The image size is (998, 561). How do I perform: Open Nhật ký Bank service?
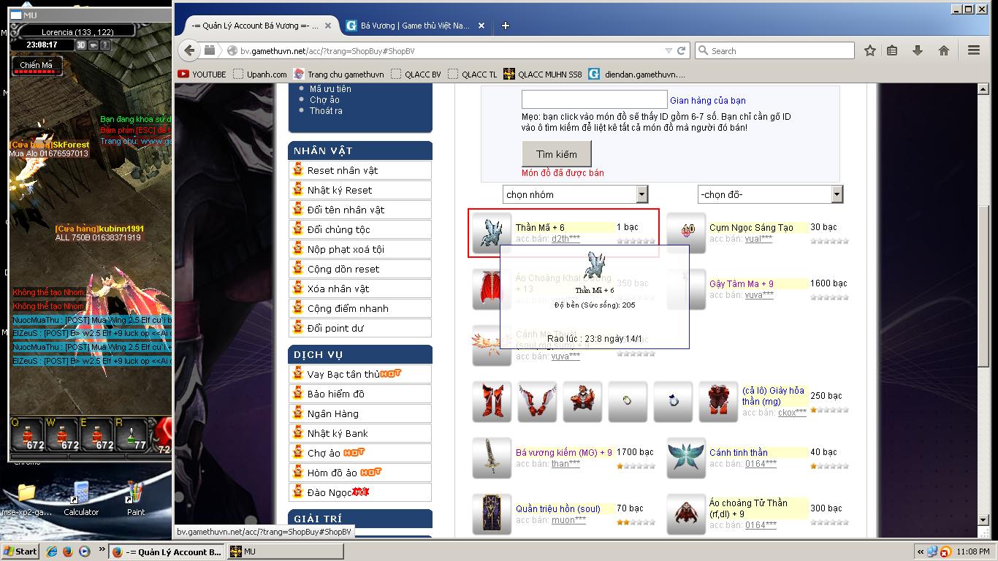tap(360, 433)
